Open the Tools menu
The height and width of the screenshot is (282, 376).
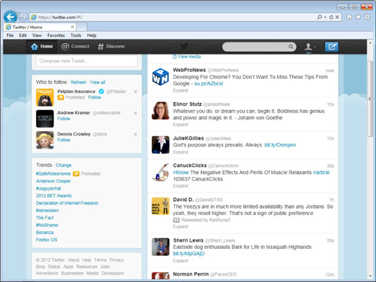click(x=76, y=35)
